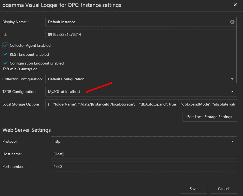Click the Port number field
Viewport: 243px width, 196px height.
(x=144, y=166)
